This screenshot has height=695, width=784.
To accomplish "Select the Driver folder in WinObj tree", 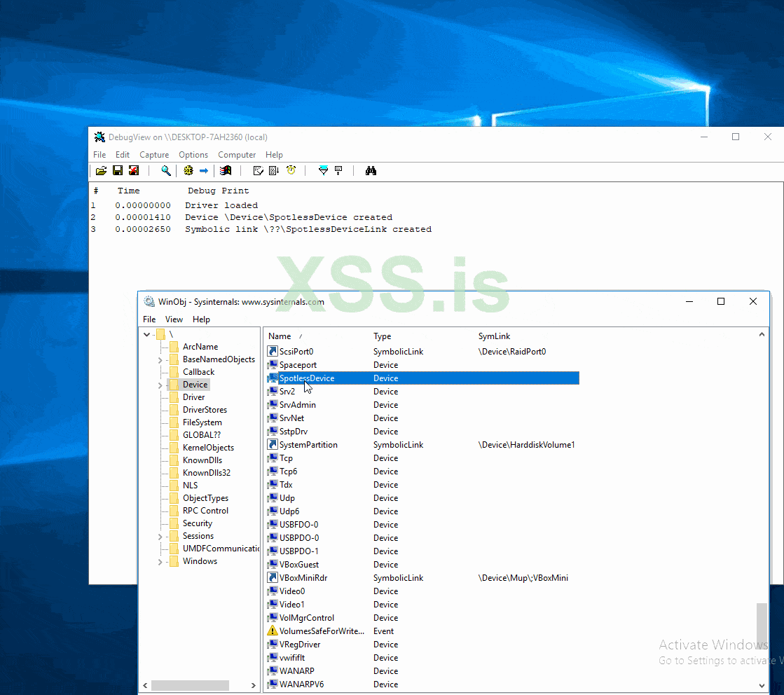I will coord(193,397).
